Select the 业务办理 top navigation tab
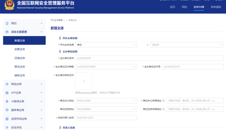Image resolution: width=226 pixels, height=130 pixels. [x=199, y=7]
